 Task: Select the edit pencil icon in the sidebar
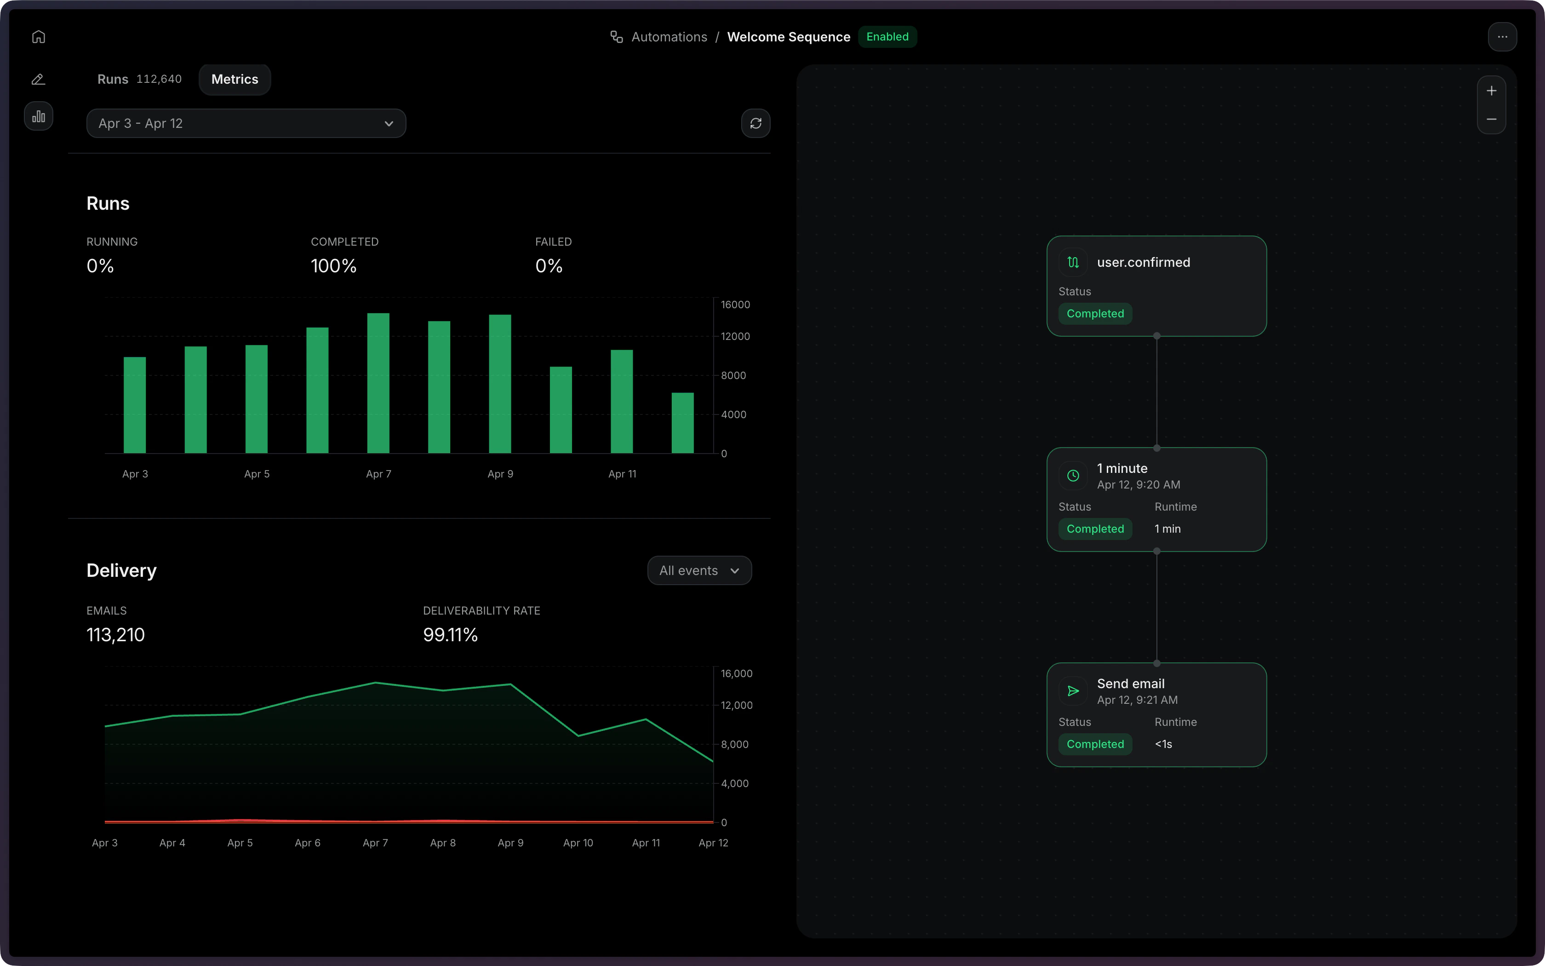pos(38,79)
